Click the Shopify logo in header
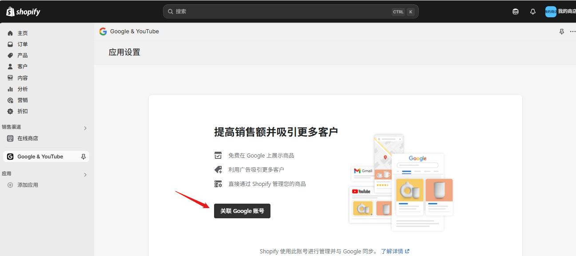Viewport: 576px width, 256px height. [x=23, y=12]
